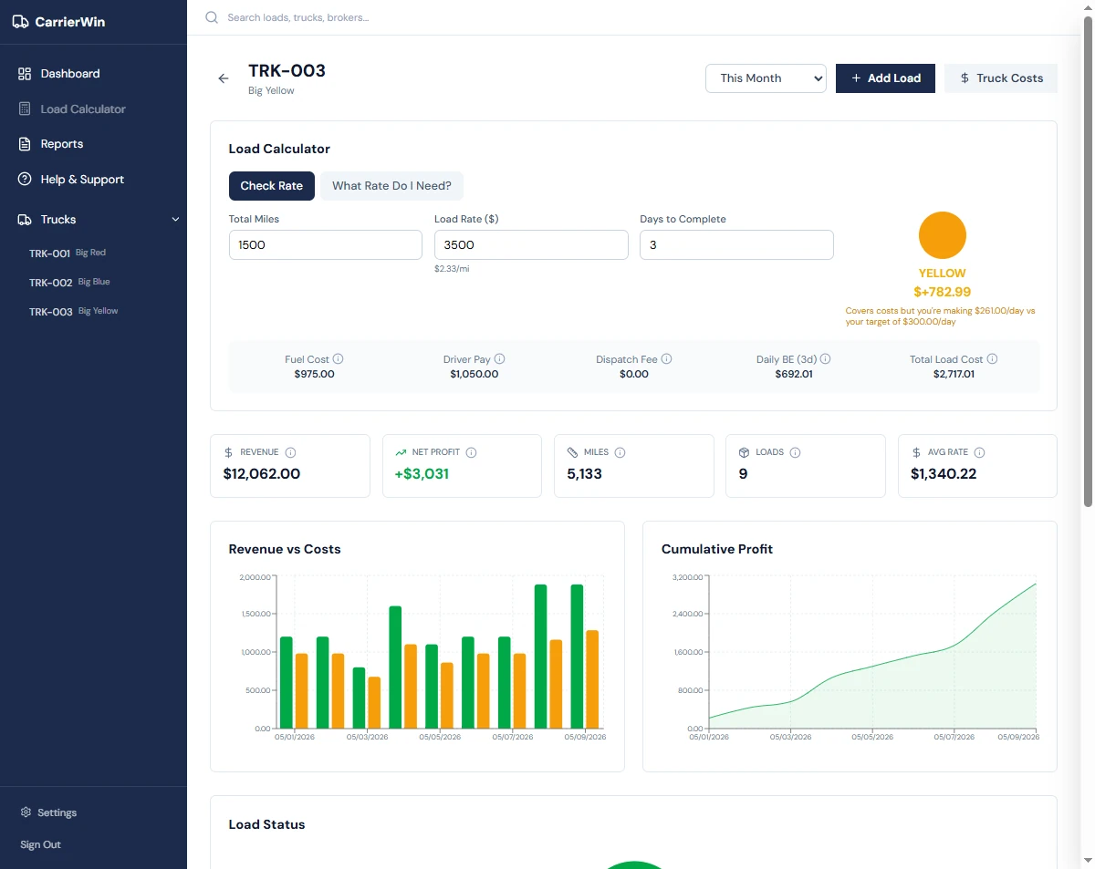Click the Total Load Cost info icon
1095x869 pixels.
(993, 359)
